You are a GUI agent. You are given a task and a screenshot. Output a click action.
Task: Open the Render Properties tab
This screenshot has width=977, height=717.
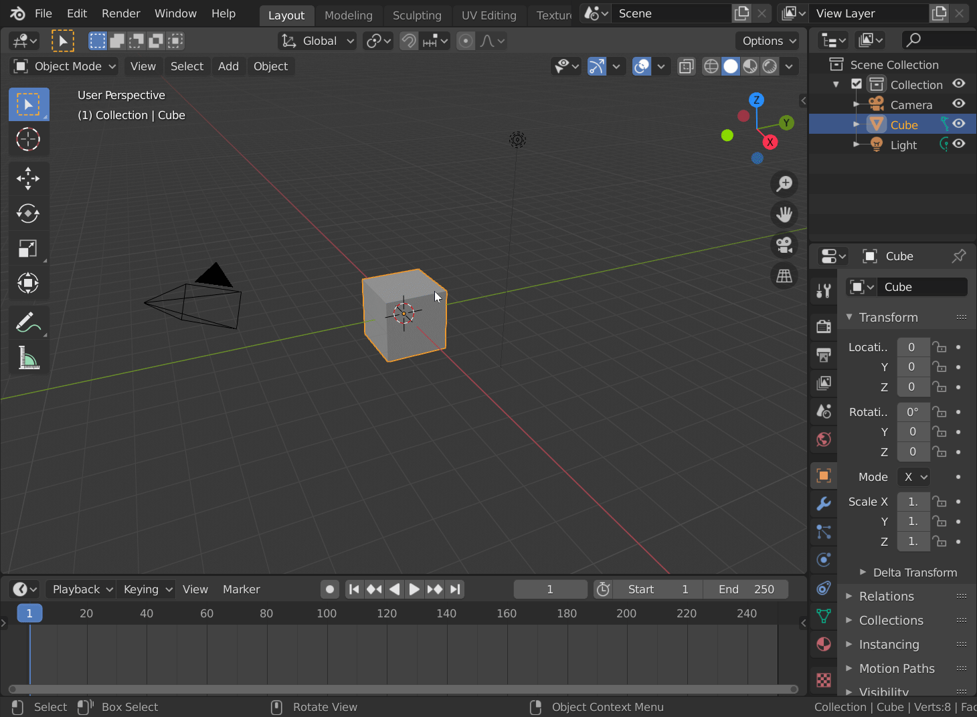pyautogui.click(x=824, y=326)
